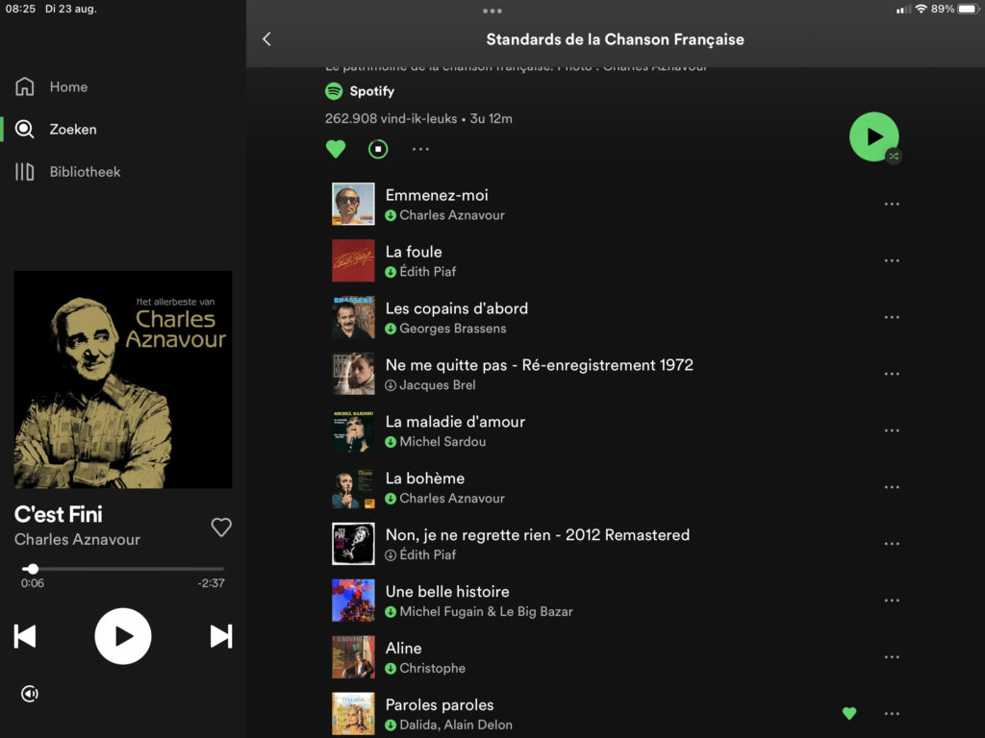Tap the multitasking three-dots at top
Screen dimensions: 985x738
[492, 11]
